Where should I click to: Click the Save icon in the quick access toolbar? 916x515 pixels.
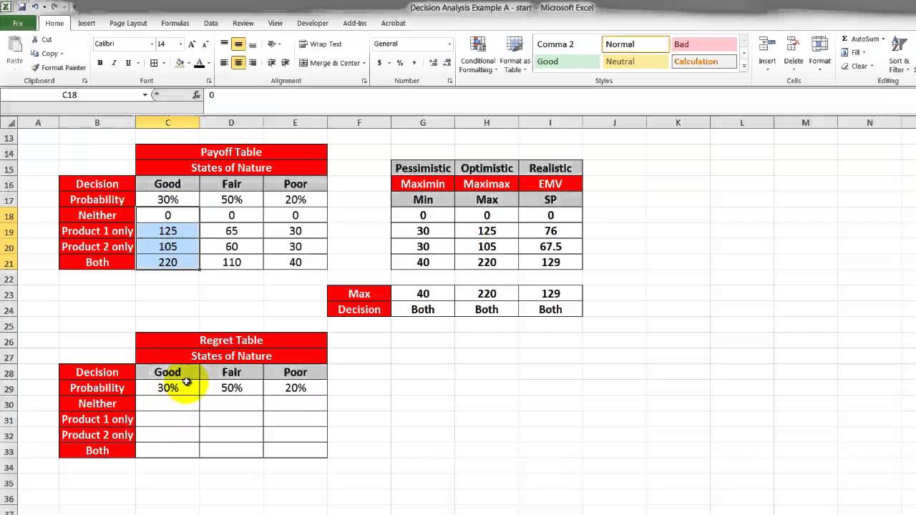coord(21,7)
